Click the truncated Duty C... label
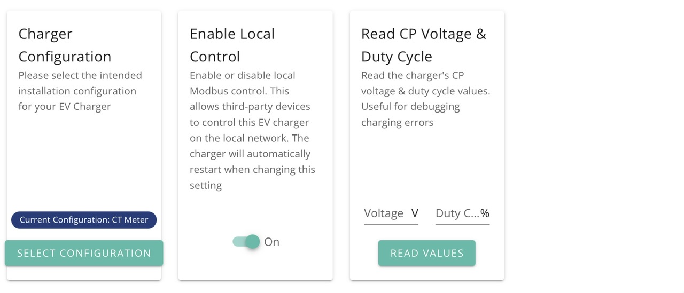 pos(457,213)
